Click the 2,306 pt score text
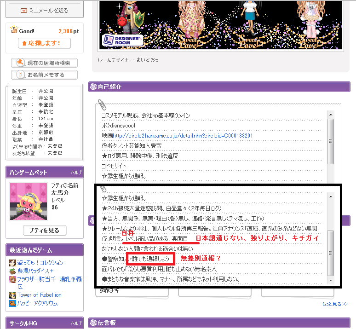Screen dimensions: 356x329 (69, 31)
